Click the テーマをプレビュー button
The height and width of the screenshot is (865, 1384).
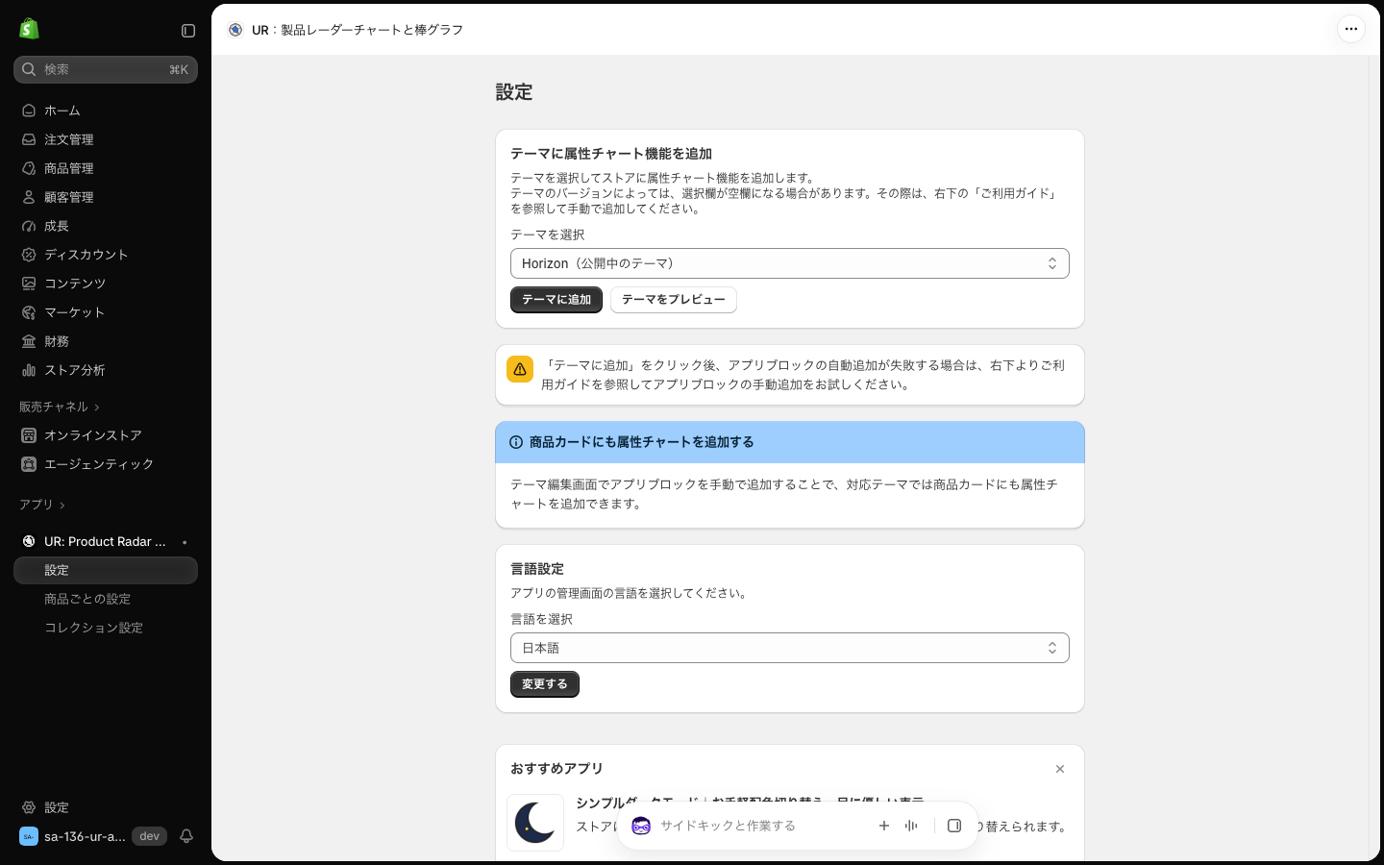coord(674,300)
